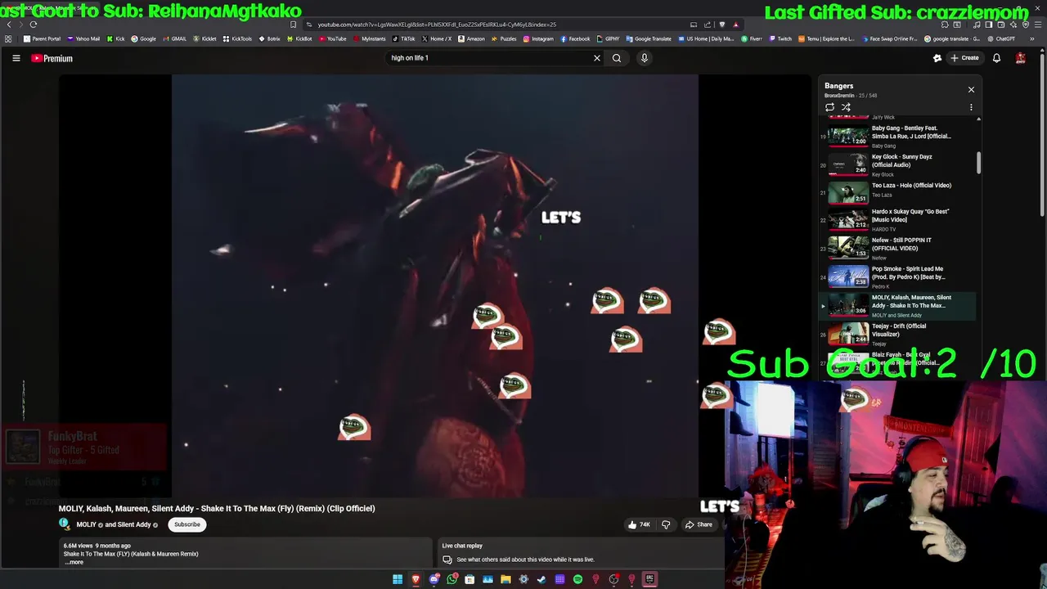The height and width of the screenshot is (589, 1047).
Task: Expand the bookmarks overflow chevron
Action: coord(1031,38)
